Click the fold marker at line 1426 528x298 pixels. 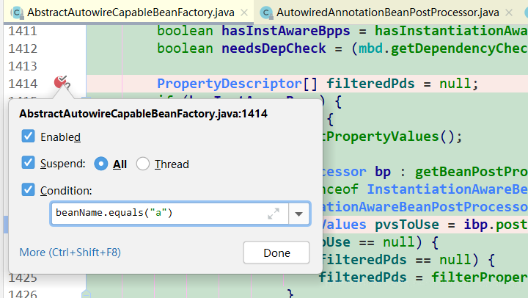[x=87, y=294]
